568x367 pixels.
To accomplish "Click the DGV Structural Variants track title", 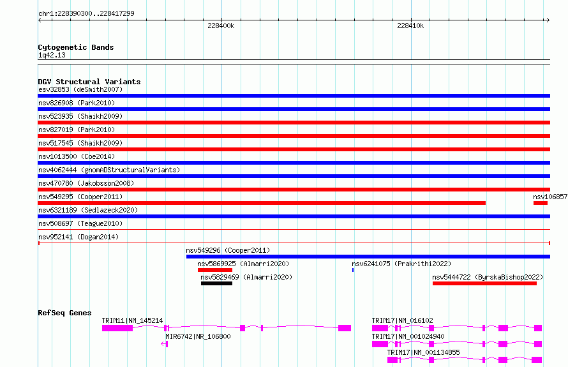I will pyautogui.click(x=89, y=82).
